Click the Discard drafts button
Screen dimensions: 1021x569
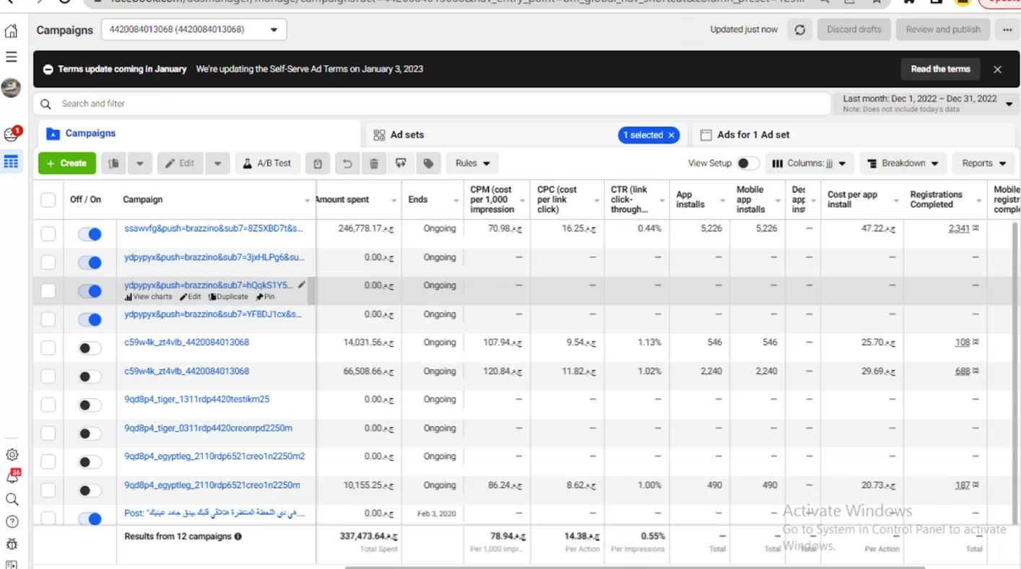[853, 30]
